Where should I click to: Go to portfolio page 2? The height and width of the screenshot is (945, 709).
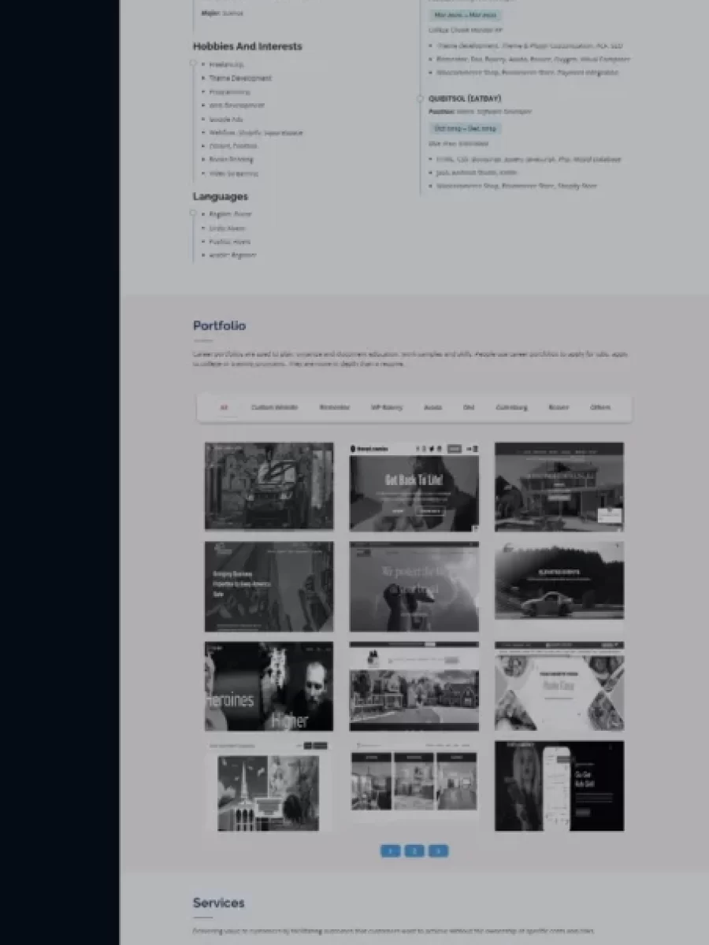pos(414,850)
